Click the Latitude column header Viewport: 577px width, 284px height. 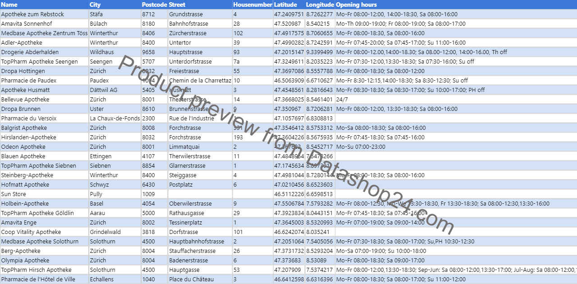click(x=288, y=5)
